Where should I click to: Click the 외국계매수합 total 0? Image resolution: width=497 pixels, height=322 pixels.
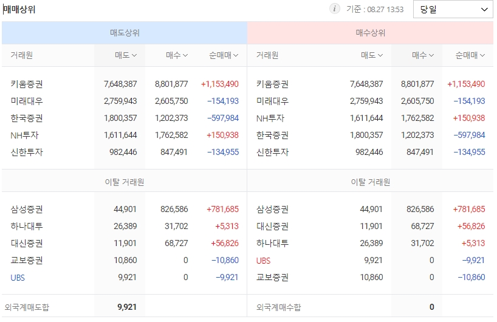432,307
